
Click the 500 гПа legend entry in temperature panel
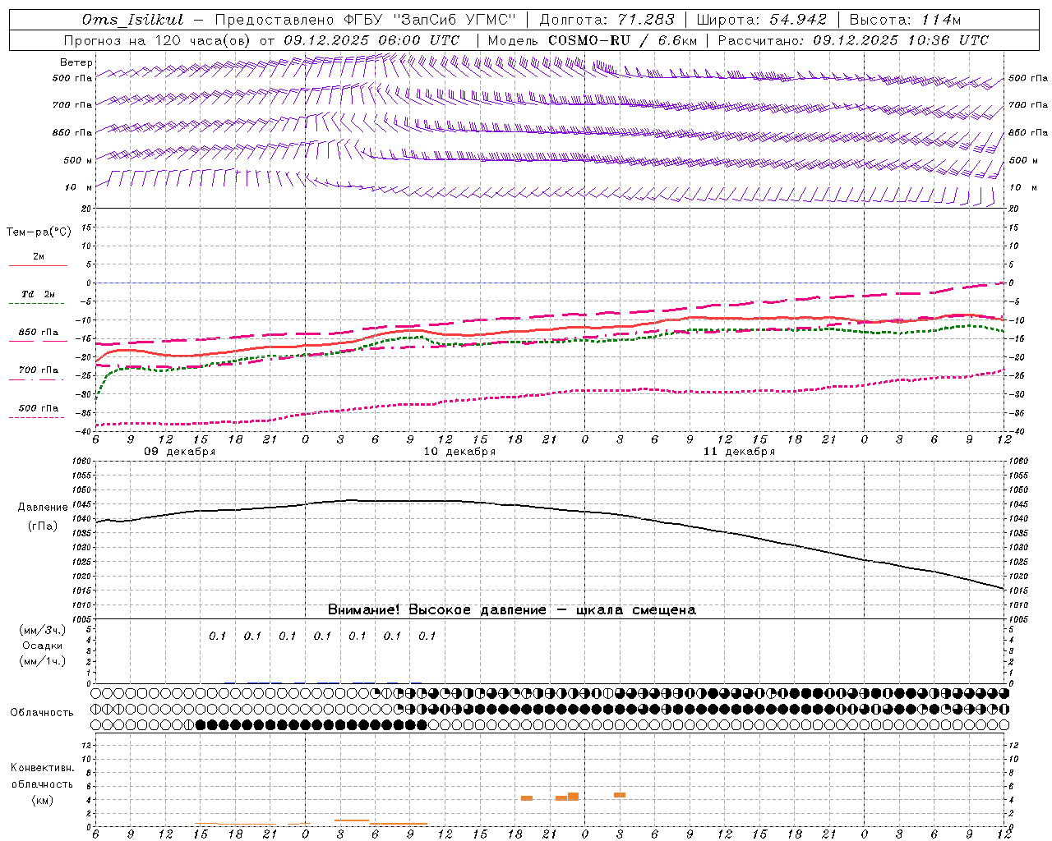(38, 411)
